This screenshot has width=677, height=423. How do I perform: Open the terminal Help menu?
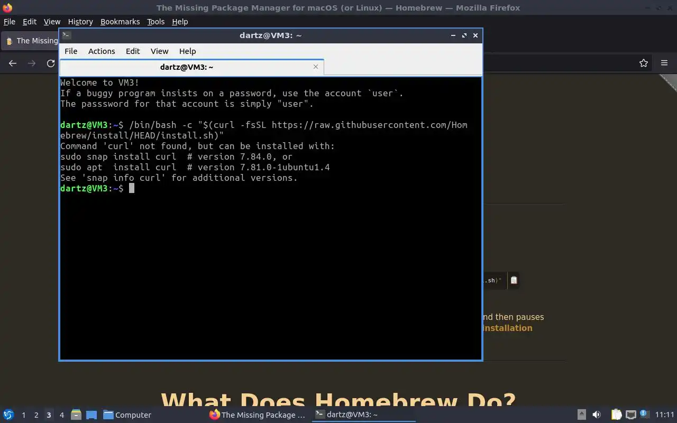click(187, 51)
